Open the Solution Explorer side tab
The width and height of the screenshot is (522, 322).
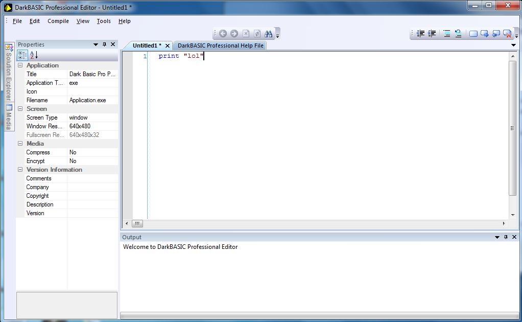coord(9,73)
